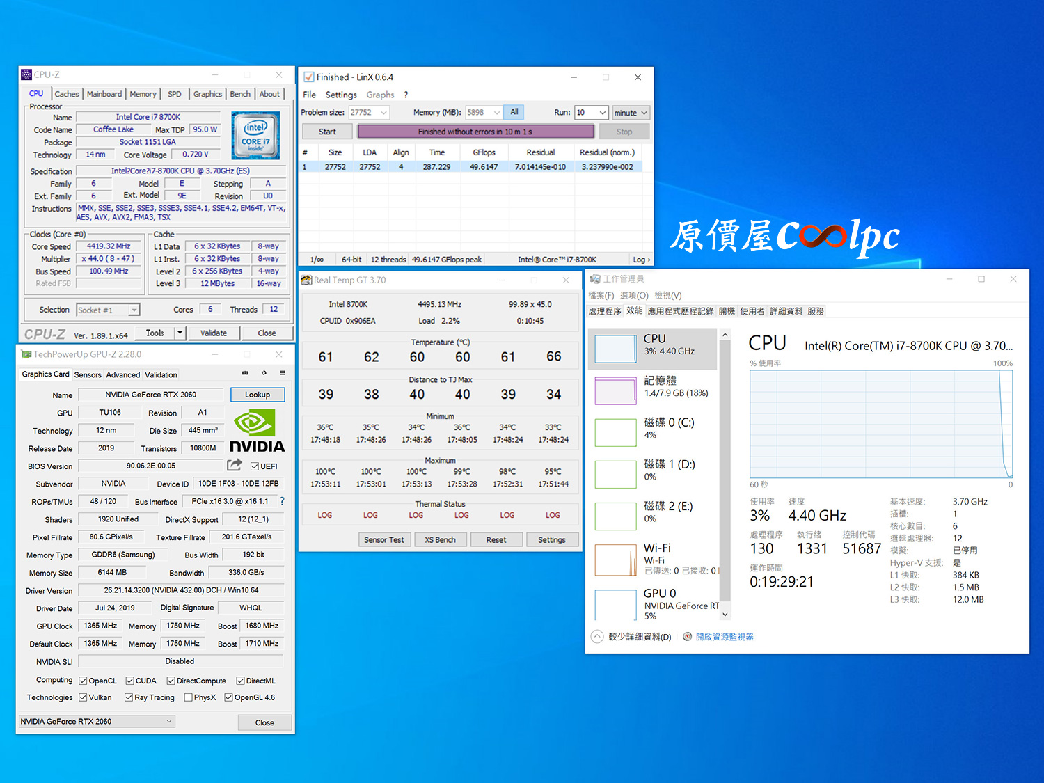This screenshot has width=1044, height=783.
Task: Toggle the PhysX checkbox
Action: pos(188,697)
